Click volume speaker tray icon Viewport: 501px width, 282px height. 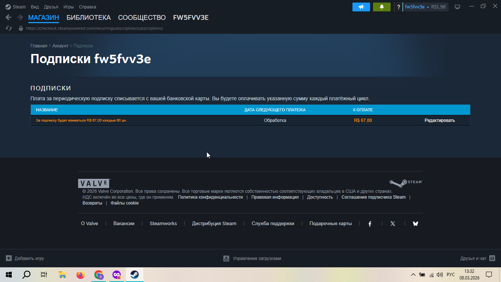click(440, 275)
